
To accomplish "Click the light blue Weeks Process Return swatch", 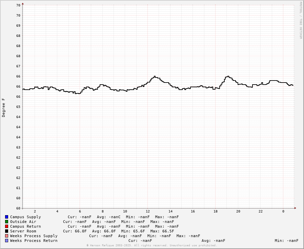I will click(6, 241).
